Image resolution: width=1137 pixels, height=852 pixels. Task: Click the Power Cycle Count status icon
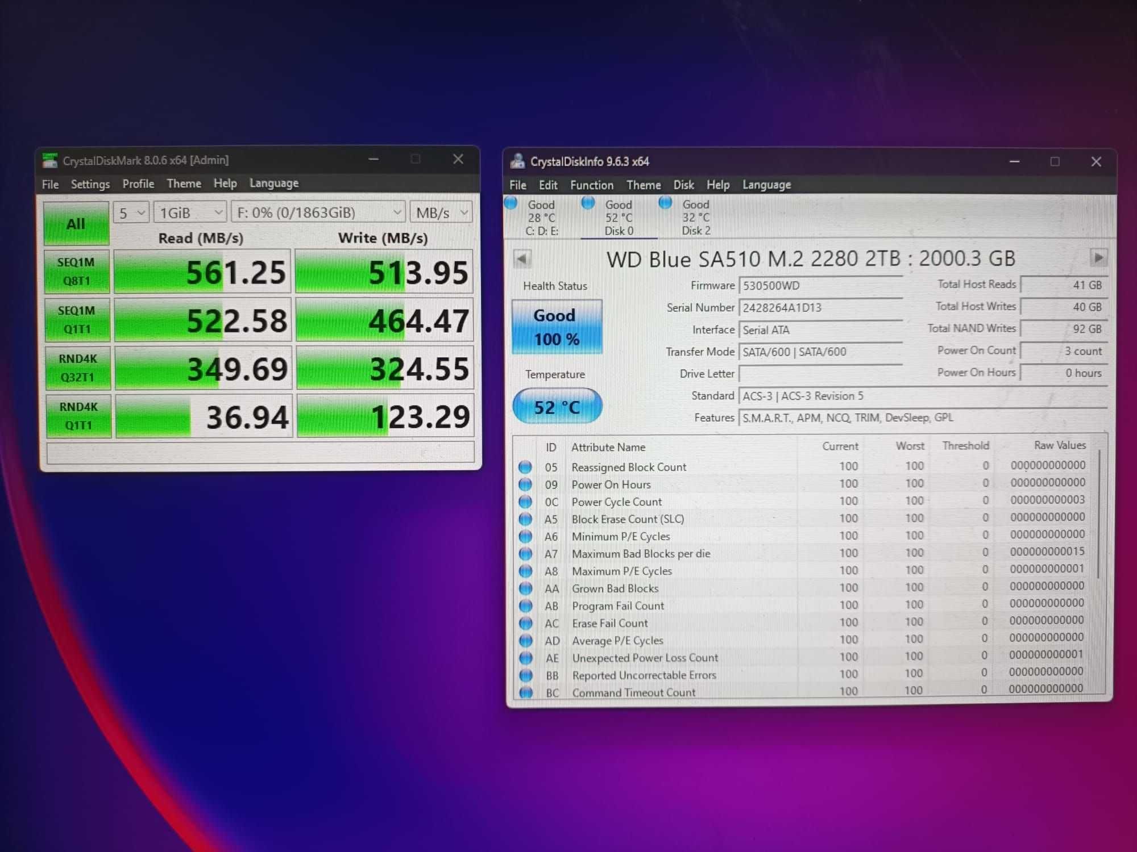(525, 502)
